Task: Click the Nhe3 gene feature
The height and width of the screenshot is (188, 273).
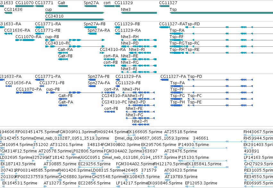Action: (x=139, y=13)
